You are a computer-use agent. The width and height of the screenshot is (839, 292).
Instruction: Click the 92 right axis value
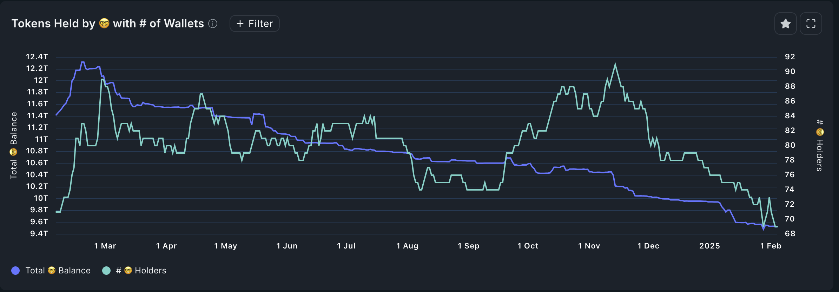(790, 57)
